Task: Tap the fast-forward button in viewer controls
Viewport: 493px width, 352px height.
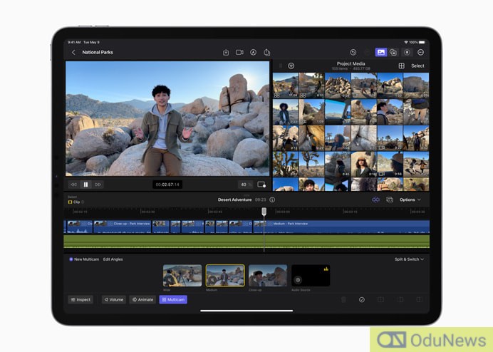Action: 98,185
